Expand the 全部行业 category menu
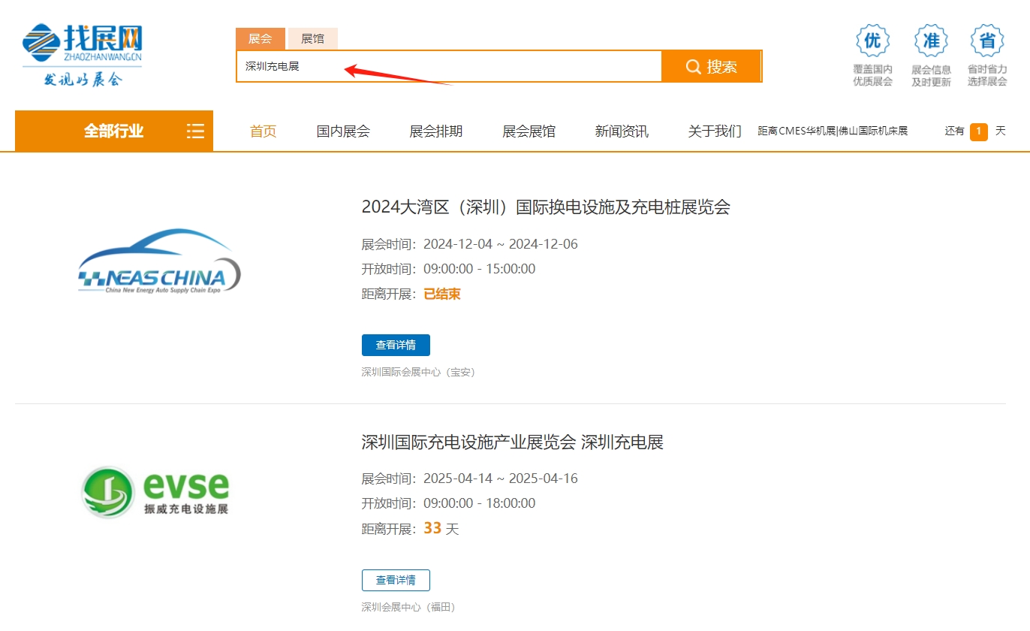Screen dimensions: 1030x631 tap(114, 131)
